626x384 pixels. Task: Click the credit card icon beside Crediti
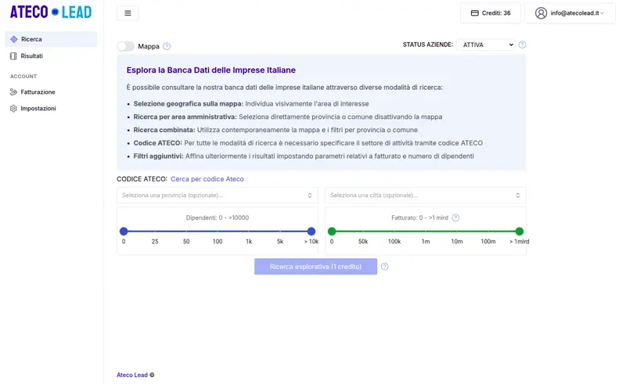pyautogui.click(x=475, y=13)
